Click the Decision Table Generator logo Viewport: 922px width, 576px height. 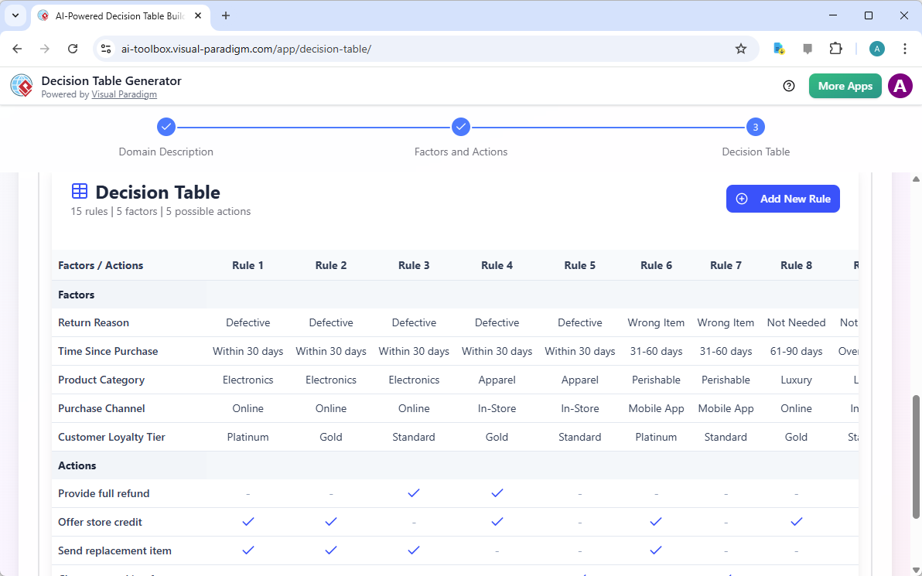(22, 86)
